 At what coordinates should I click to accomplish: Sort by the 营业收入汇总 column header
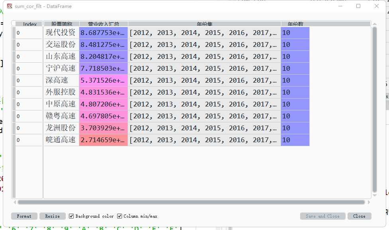[x=104, y=24]
